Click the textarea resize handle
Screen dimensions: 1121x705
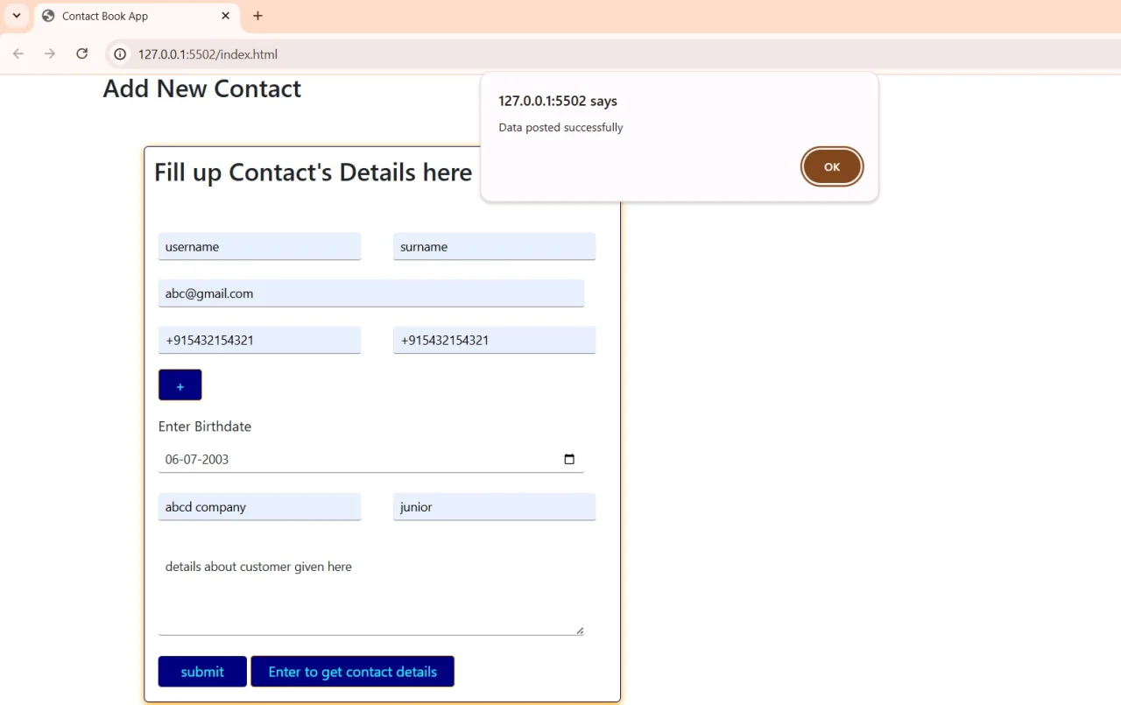click(x=580, y=631)
